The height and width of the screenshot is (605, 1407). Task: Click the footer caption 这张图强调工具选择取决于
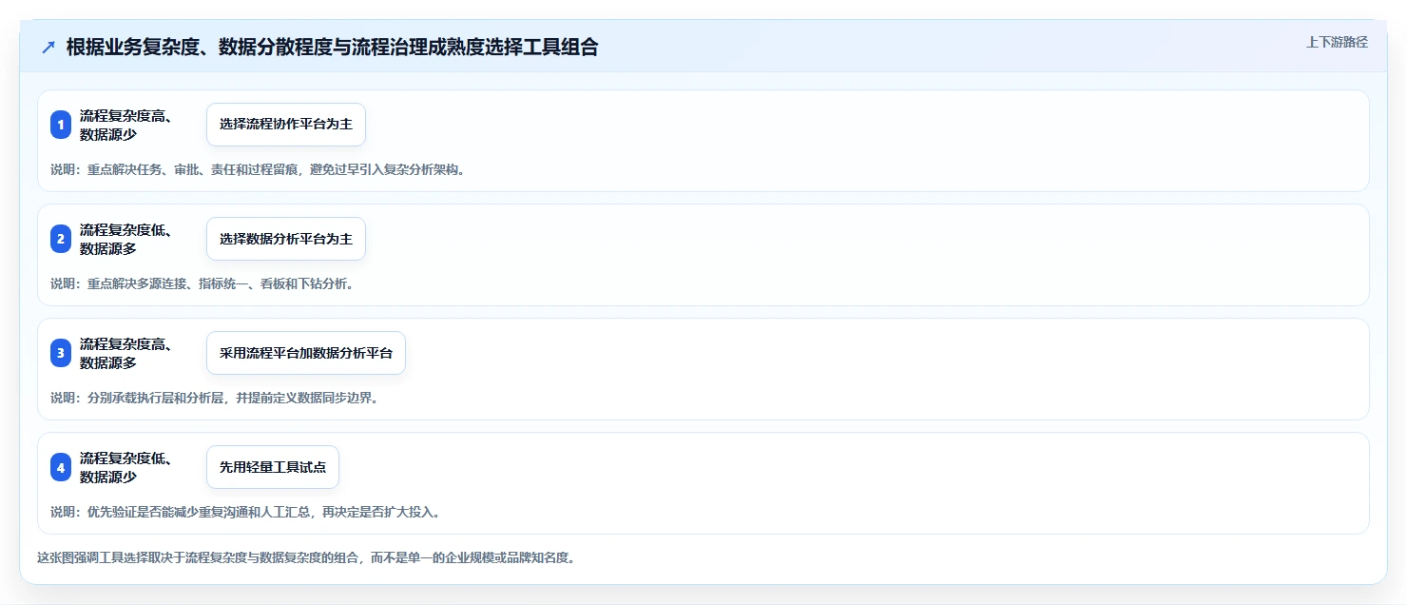pos(305,557)
